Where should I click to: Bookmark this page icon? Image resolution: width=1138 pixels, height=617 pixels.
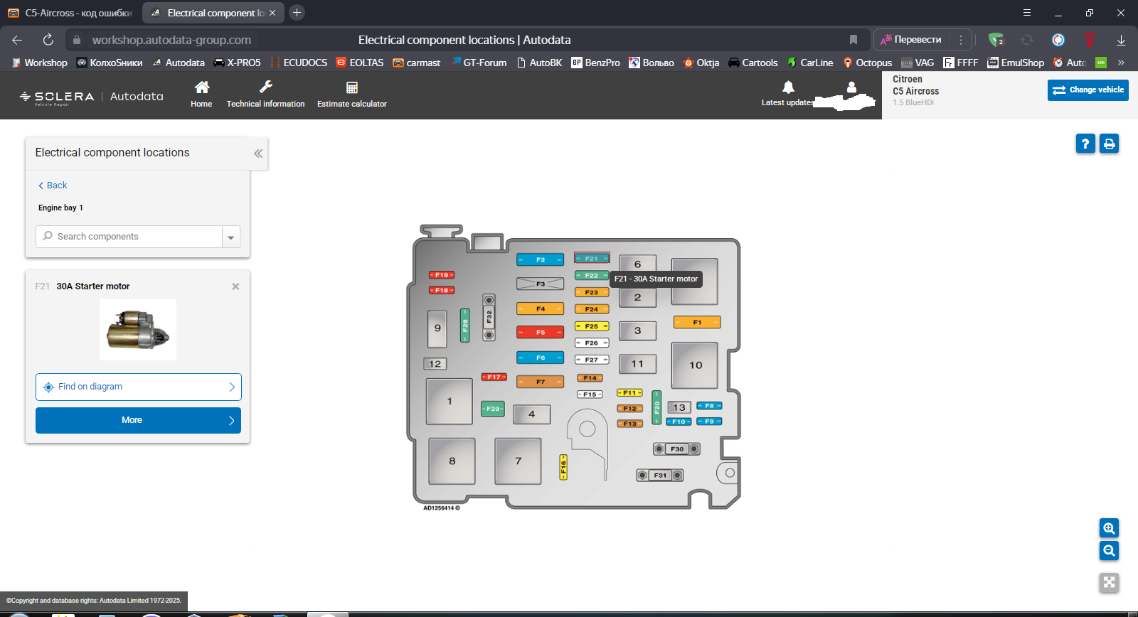[x=854, y=40]
